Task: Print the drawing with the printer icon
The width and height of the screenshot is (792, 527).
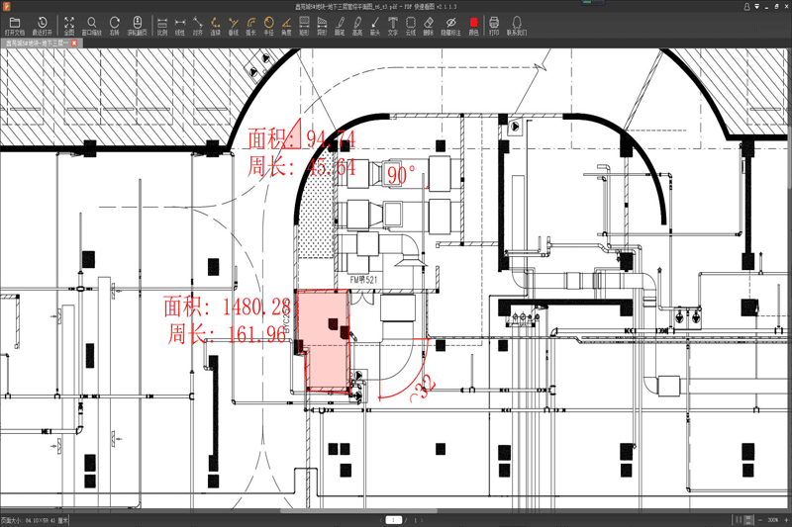Action: pos(494,26)
